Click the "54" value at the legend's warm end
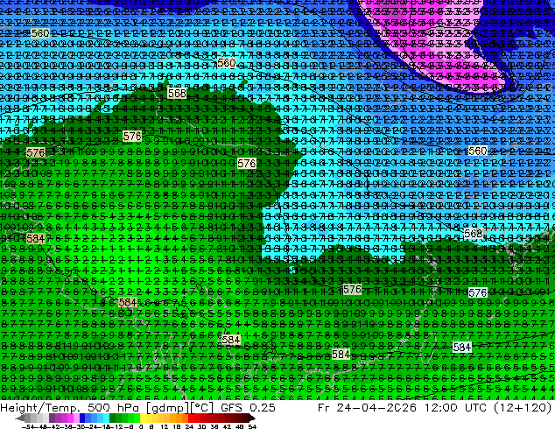The height and width of the screenshot is (429, 555). 252,426
